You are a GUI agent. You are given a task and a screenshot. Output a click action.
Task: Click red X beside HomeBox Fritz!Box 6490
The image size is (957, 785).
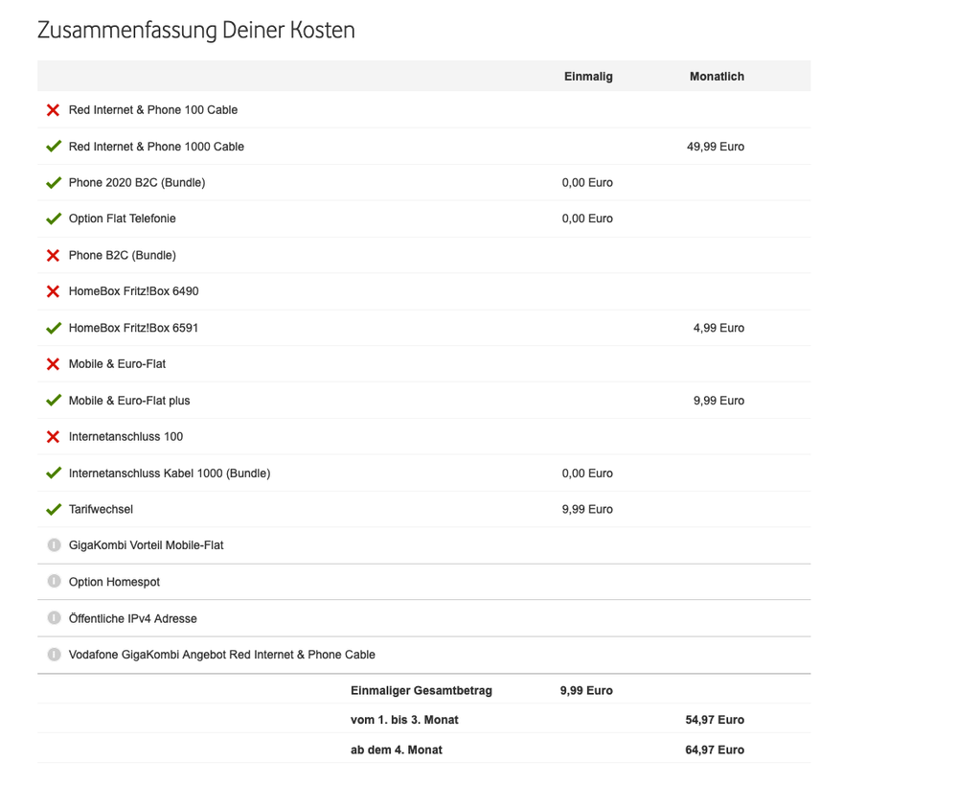[x=54, y=291]
